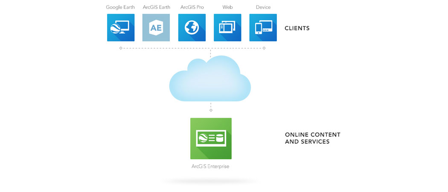Click the "ArcGIS Enterprise" caption
The image size is (448, 192).
(210, 166)
